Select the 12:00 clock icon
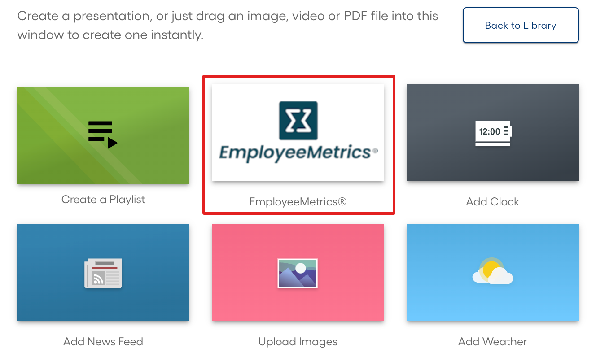The width and height of the screenshot is (596, 357). 492,133
